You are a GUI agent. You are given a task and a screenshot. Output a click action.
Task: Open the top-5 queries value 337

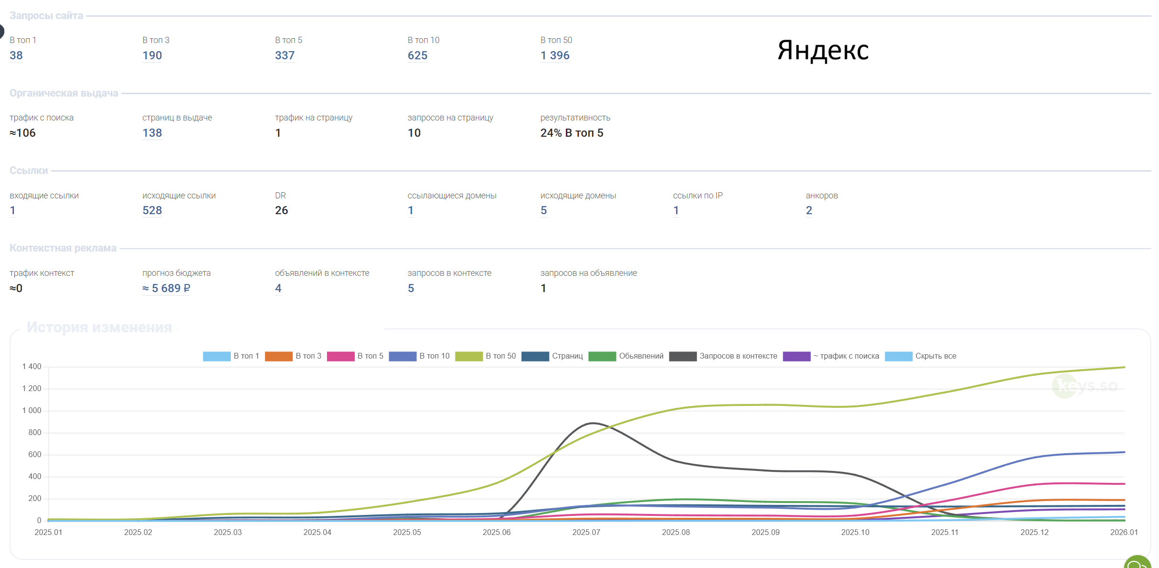click(x=285, y=55)
